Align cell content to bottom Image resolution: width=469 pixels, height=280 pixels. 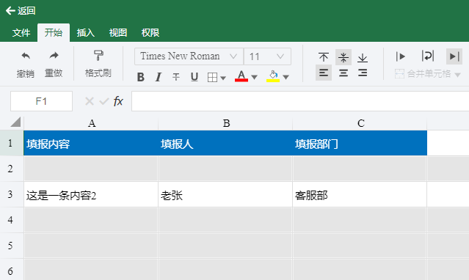[x=363, y=57]
